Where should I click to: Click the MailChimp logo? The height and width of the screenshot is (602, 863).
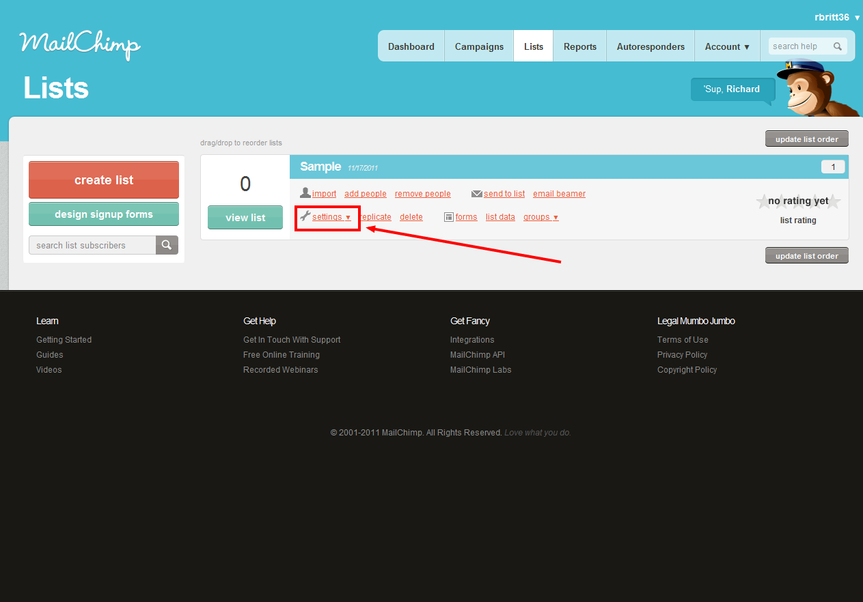coord(80,45)
